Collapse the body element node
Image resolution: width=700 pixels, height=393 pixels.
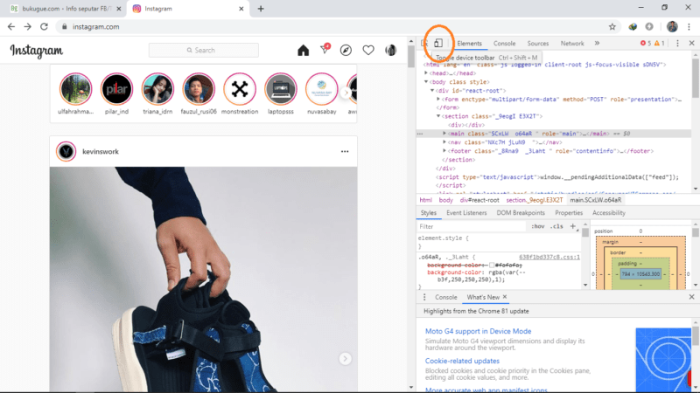click(x=426, y=82)
